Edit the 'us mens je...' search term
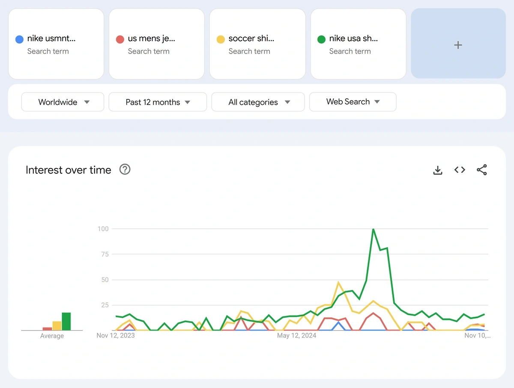The height and width of the screenshot is (388, 514). (152, 39)
